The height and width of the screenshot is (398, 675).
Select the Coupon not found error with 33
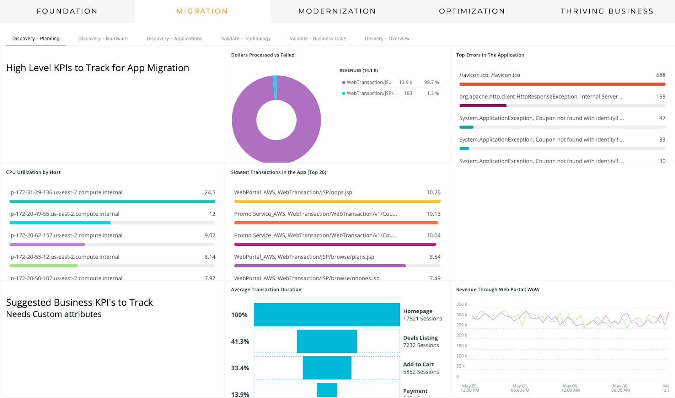[x=562, y=143]
